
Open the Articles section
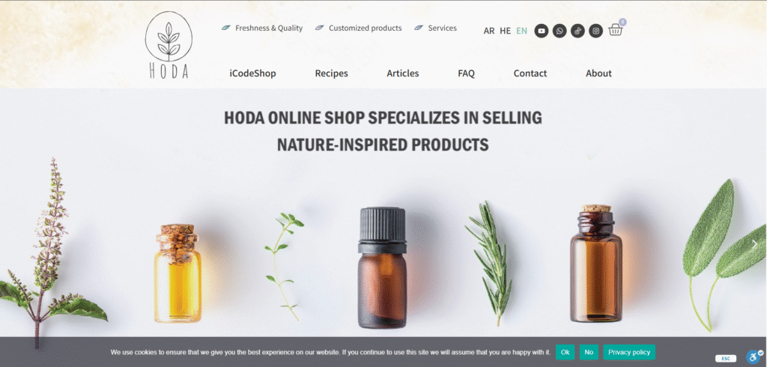point(402,73)
